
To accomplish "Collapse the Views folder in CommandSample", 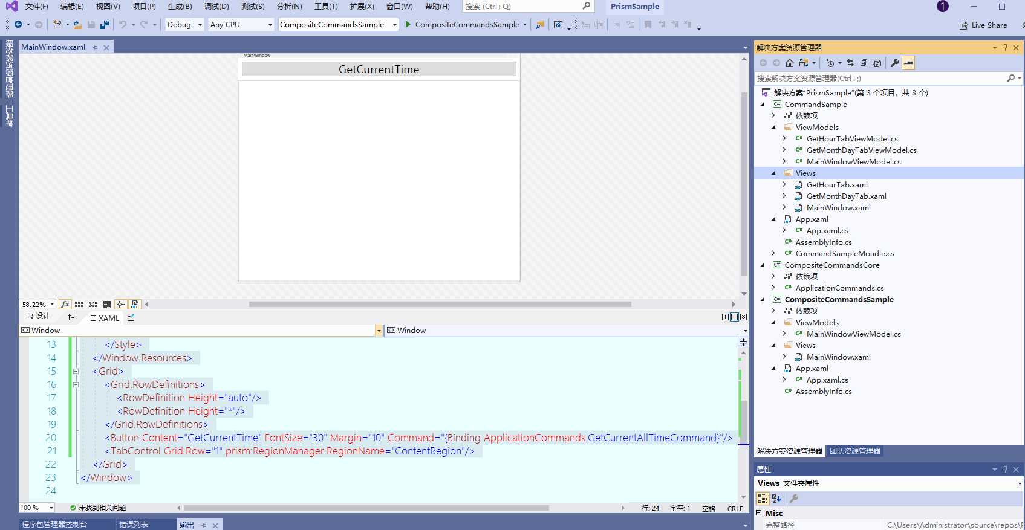I will coord(773,173).
